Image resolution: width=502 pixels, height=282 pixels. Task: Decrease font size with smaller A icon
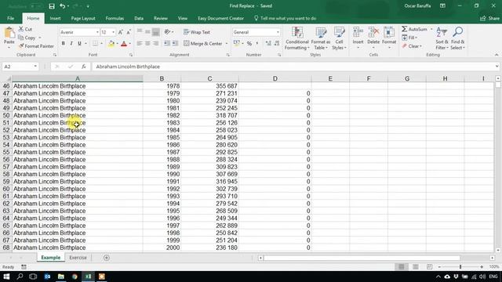click(129, 32)
